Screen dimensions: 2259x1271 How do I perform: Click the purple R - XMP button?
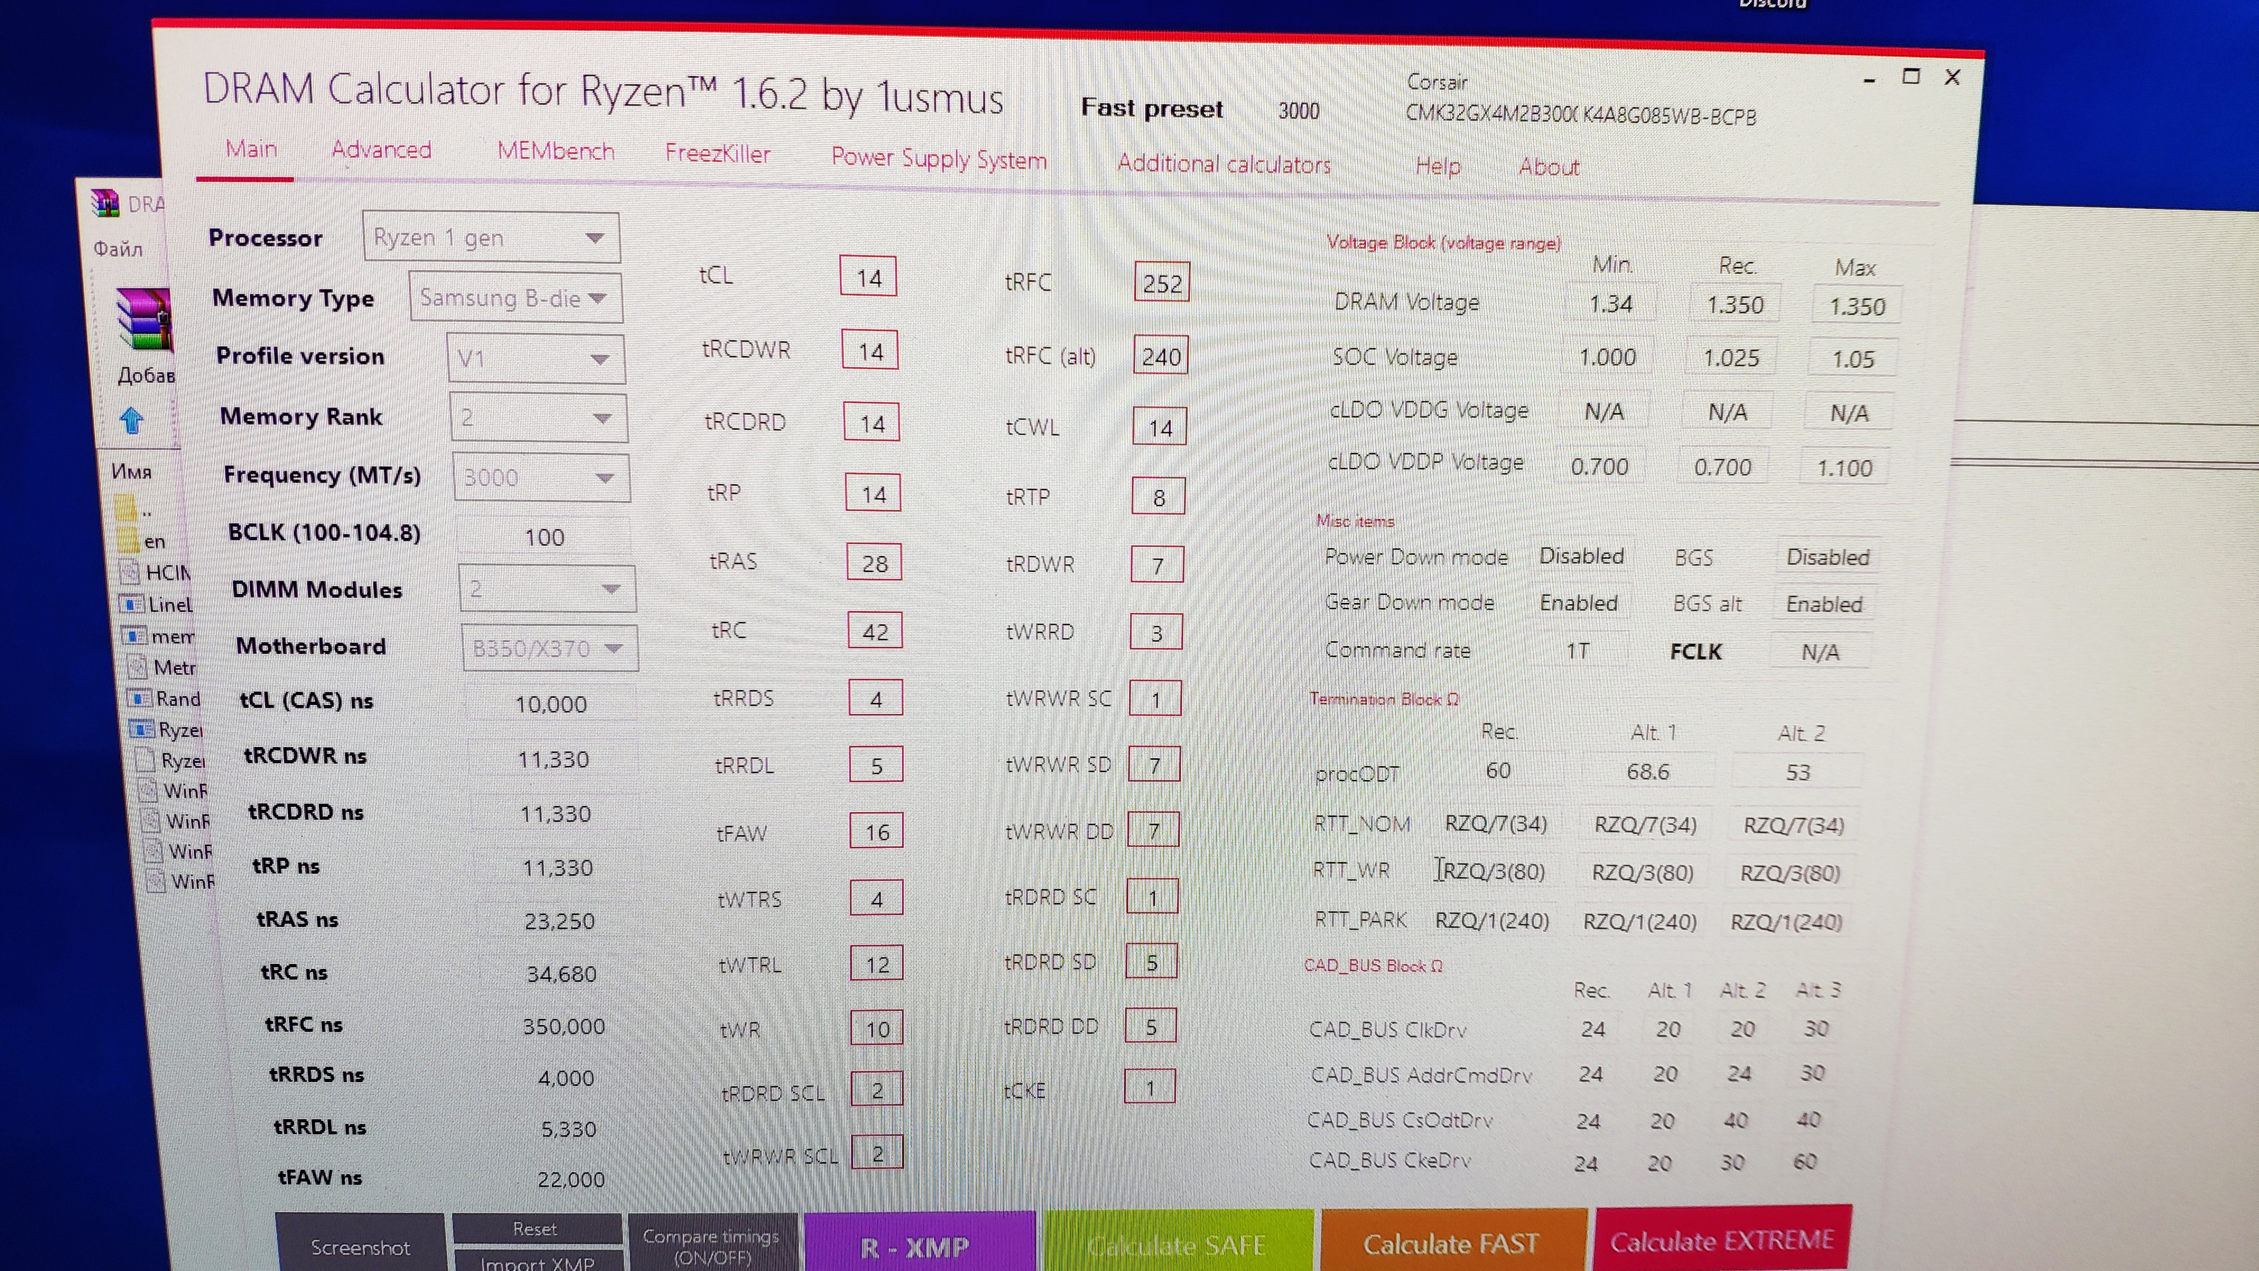[915, 1246]
